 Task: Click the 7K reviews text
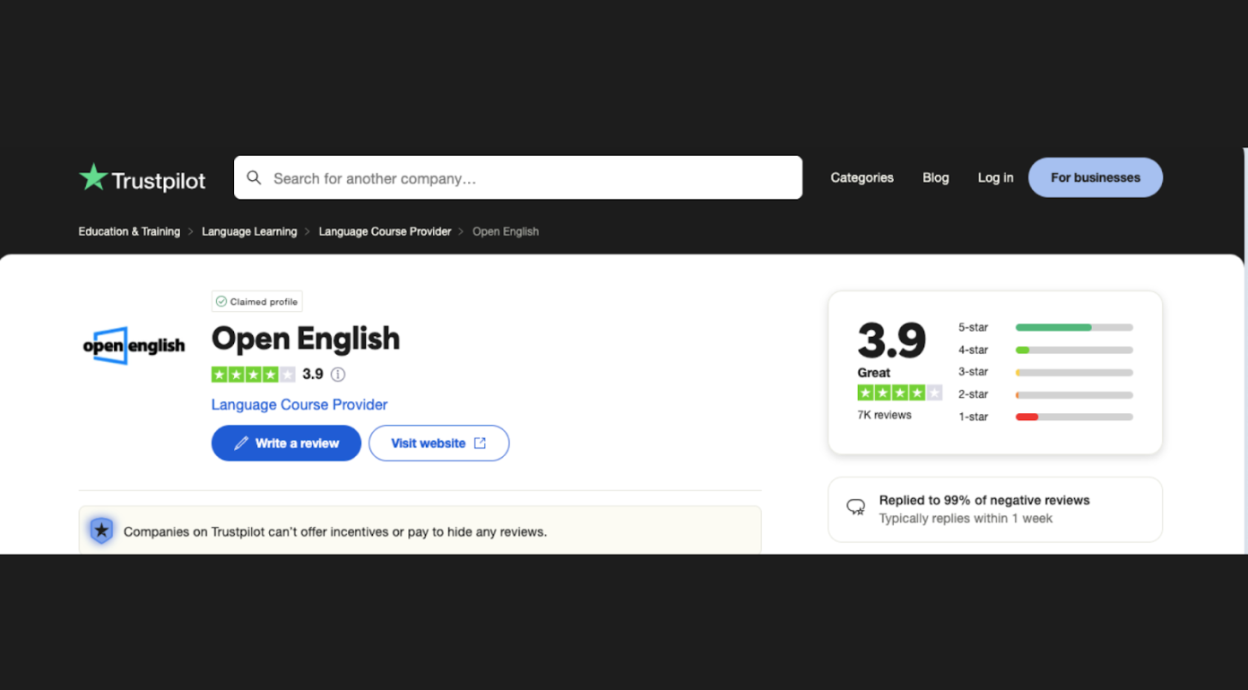tap(884, 415)
